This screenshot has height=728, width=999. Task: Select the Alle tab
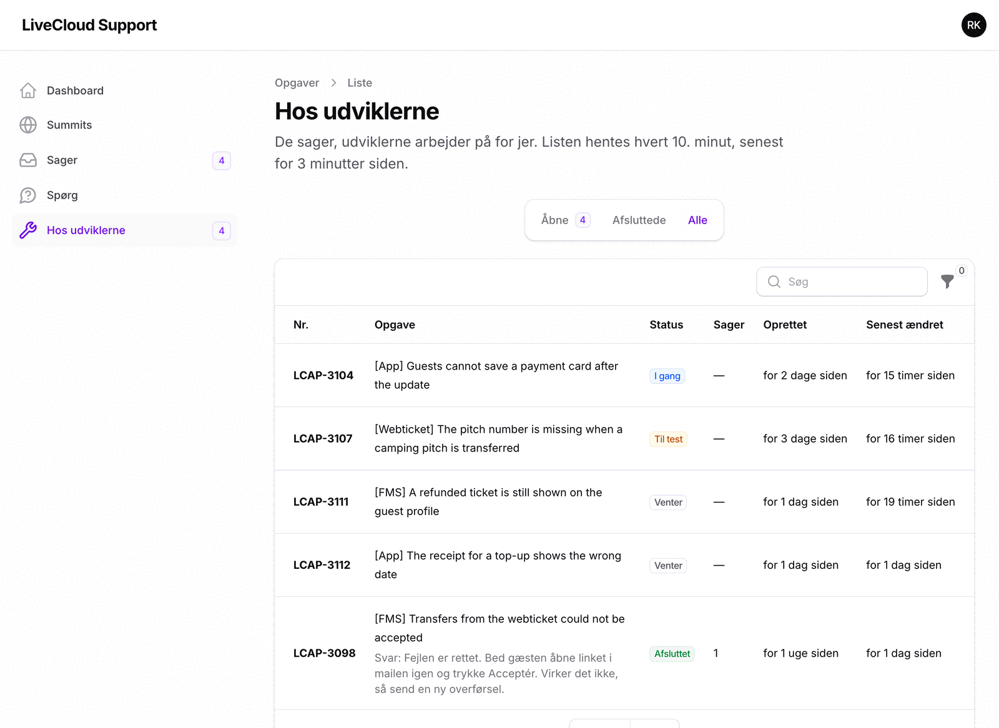pyautogui.click(x=697, y=220)
